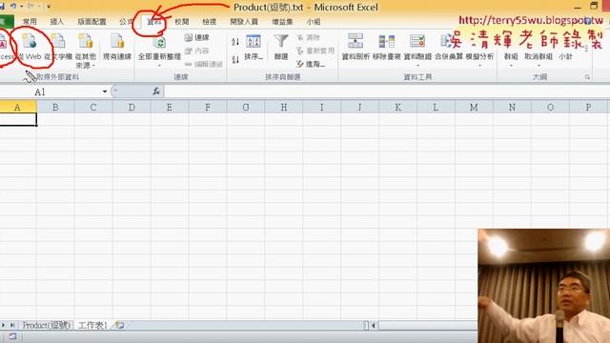
Task: Insert a new worksheet via tab icon
Action: pos(120,325)
